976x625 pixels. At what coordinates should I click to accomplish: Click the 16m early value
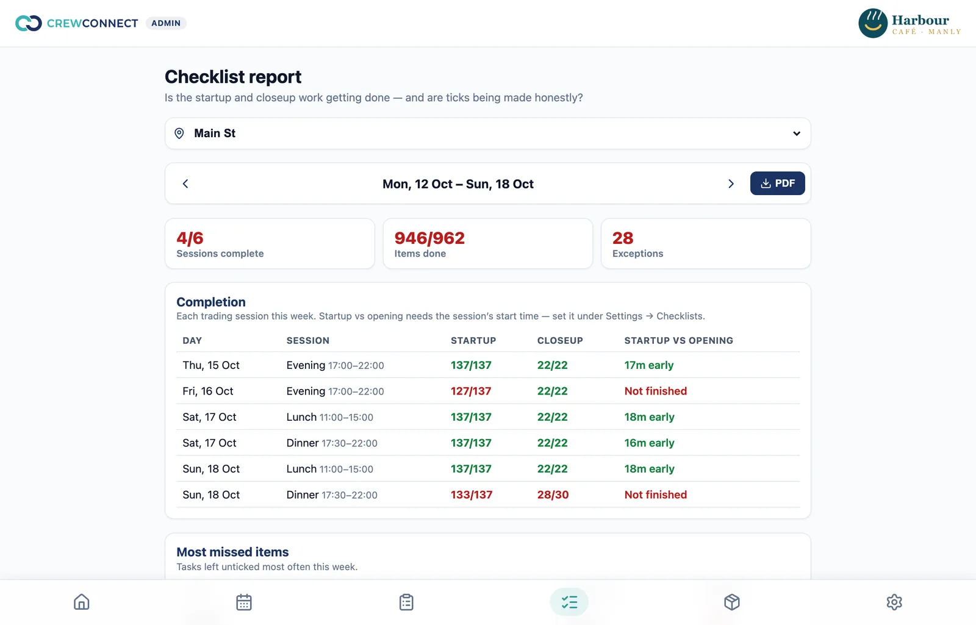pyautogui.click(x=649, y=443)
